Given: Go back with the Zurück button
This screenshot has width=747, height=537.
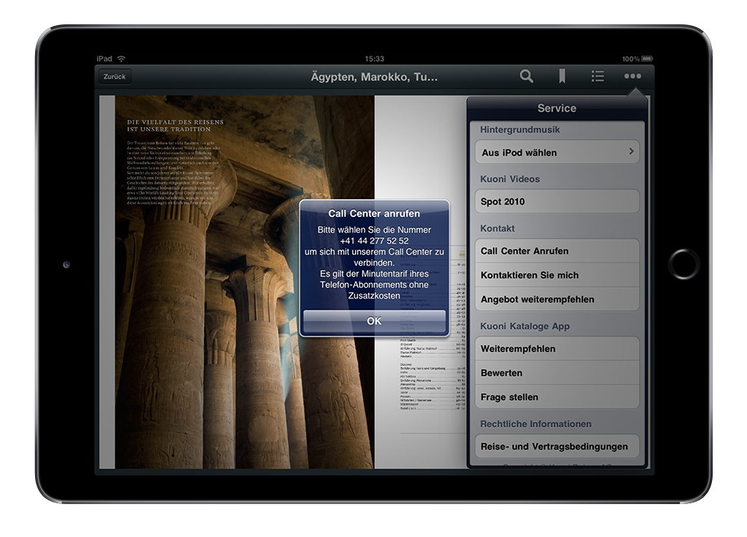Looking at the screenshot, I should pyautogui.click(x=114, y=77).
